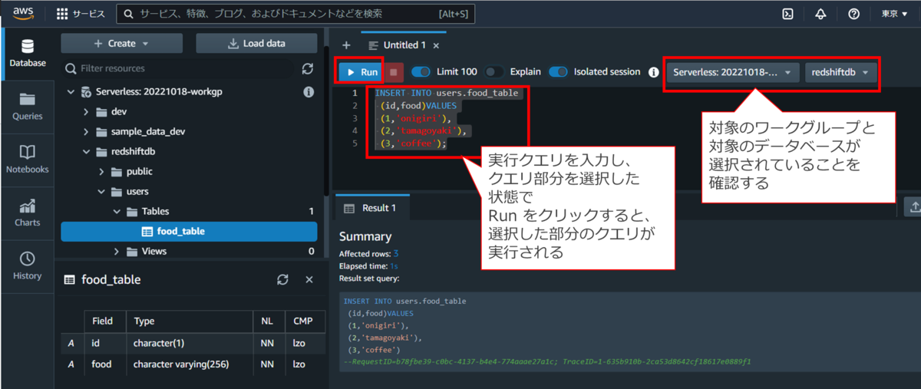Open the Create dropdown button

(121, 43)
